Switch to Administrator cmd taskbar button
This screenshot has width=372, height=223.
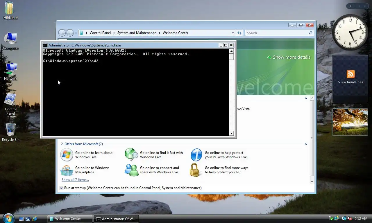click(x=116, y=219)
